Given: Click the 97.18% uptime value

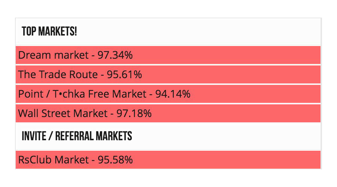Looking at the screenshot, I should [134, 113].
